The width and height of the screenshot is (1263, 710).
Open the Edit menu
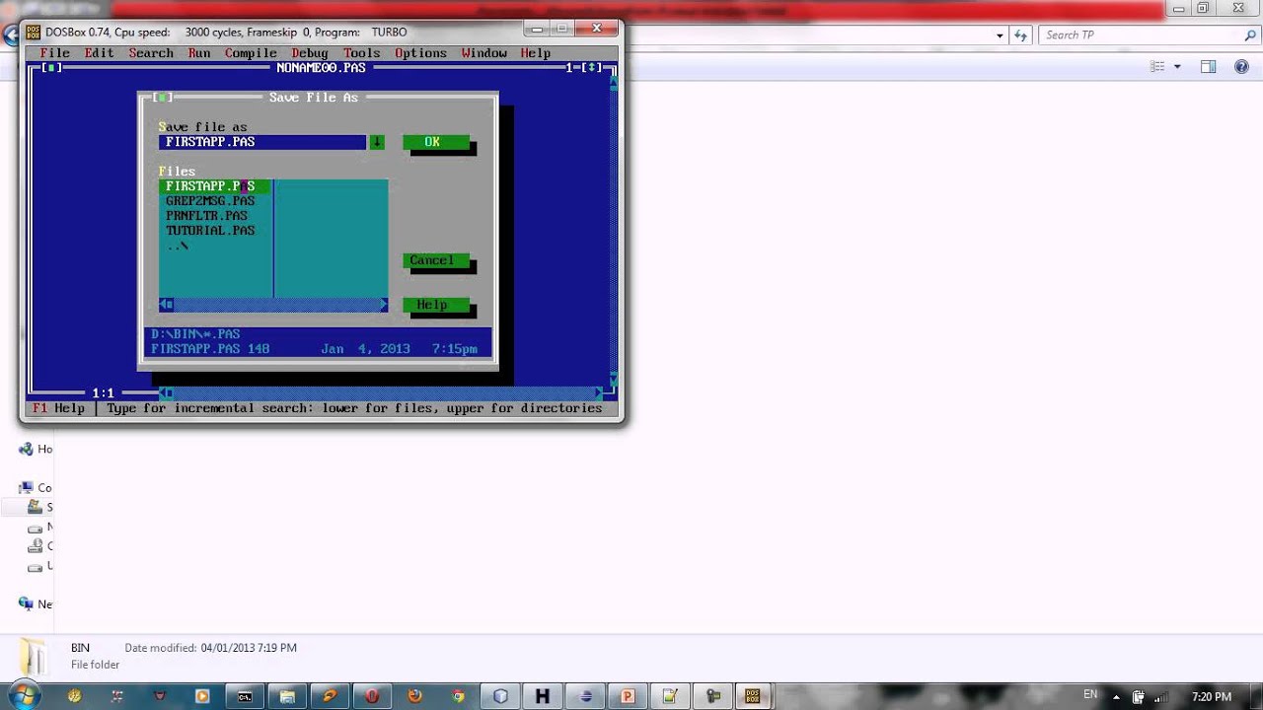point(99,53)
